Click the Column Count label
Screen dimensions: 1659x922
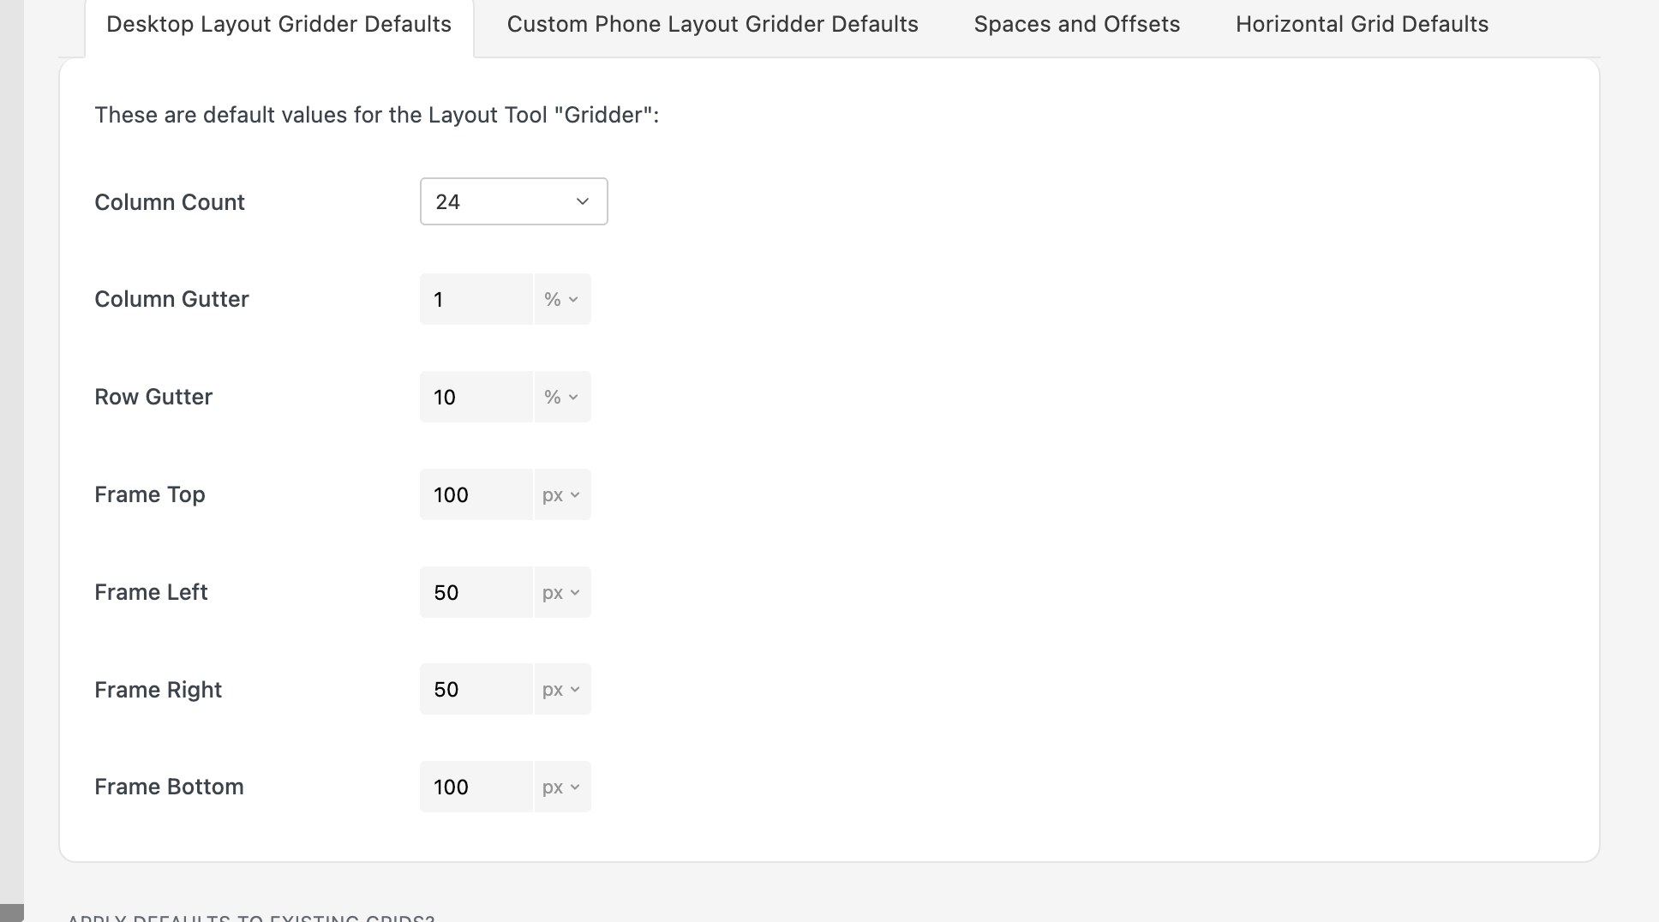(x=170, y=202)
